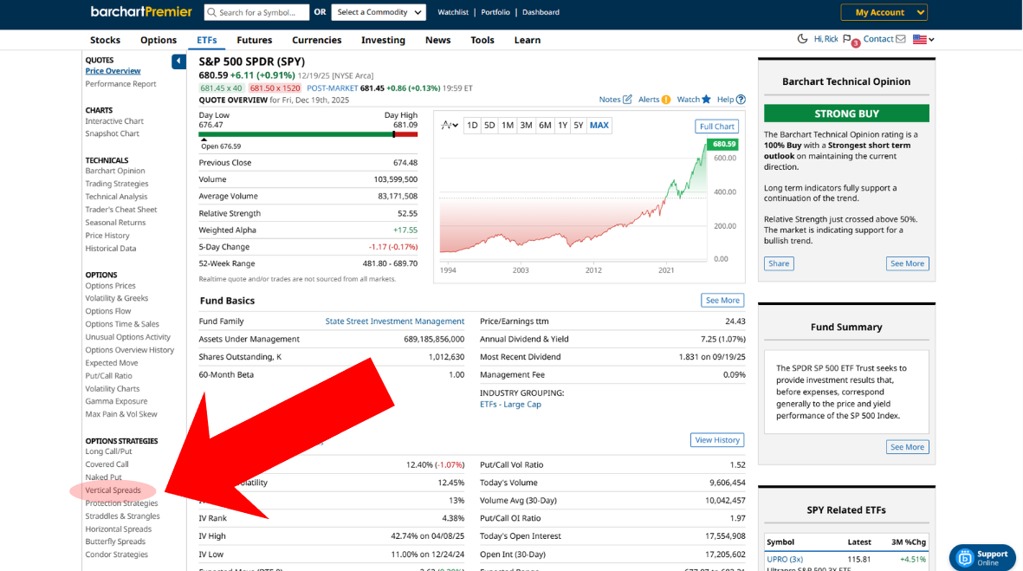Open the News menu
The width and height of the screenshot is (1023, 571).
(x=437, y=40)
